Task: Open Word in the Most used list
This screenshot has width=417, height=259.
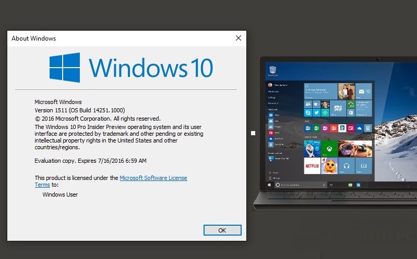Action: coord(274,115)
